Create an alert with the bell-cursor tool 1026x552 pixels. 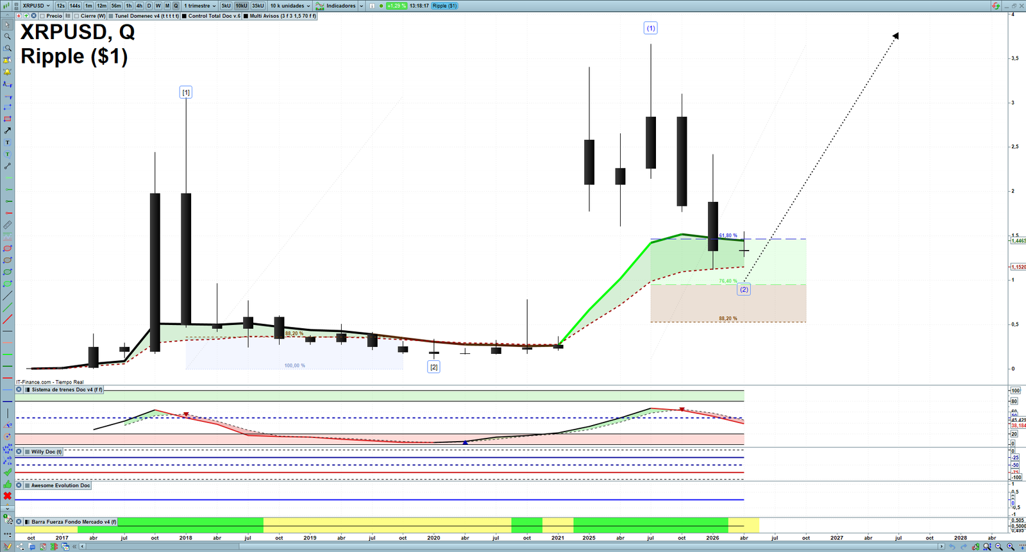tap(7, 60)
